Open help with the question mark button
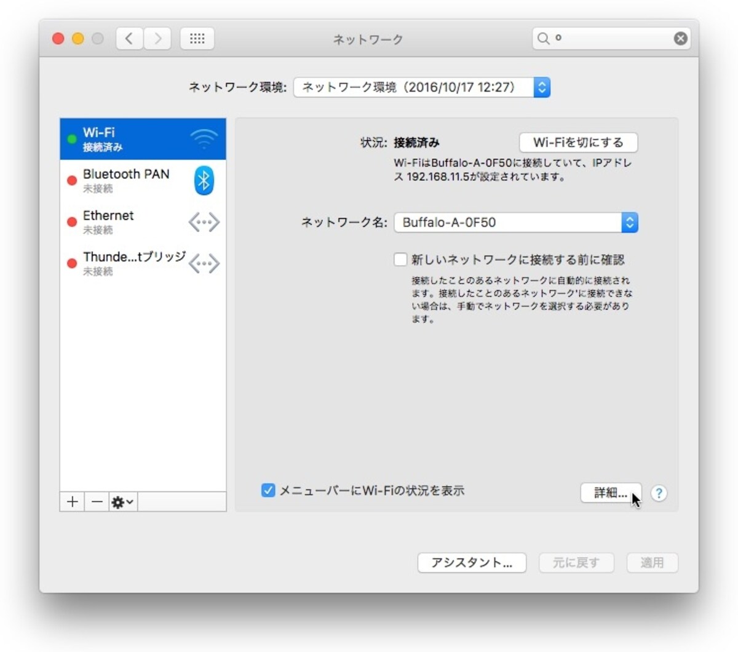The width and height of the screenshot is (738, 652). [x=659, y=493]
